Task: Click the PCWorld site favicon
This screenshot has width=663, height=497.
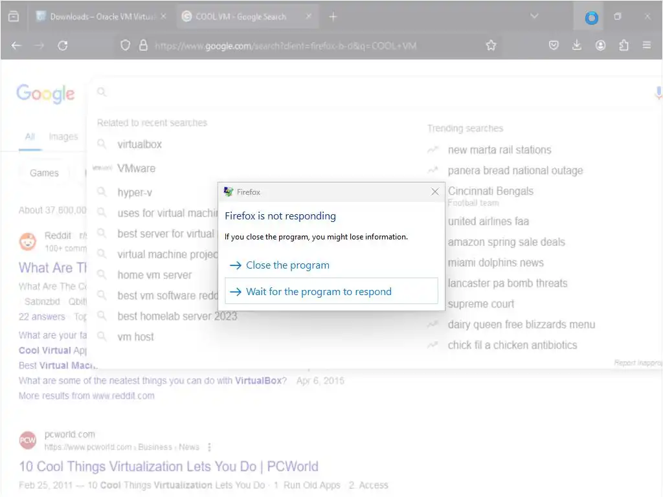Action: click(28, 440)
